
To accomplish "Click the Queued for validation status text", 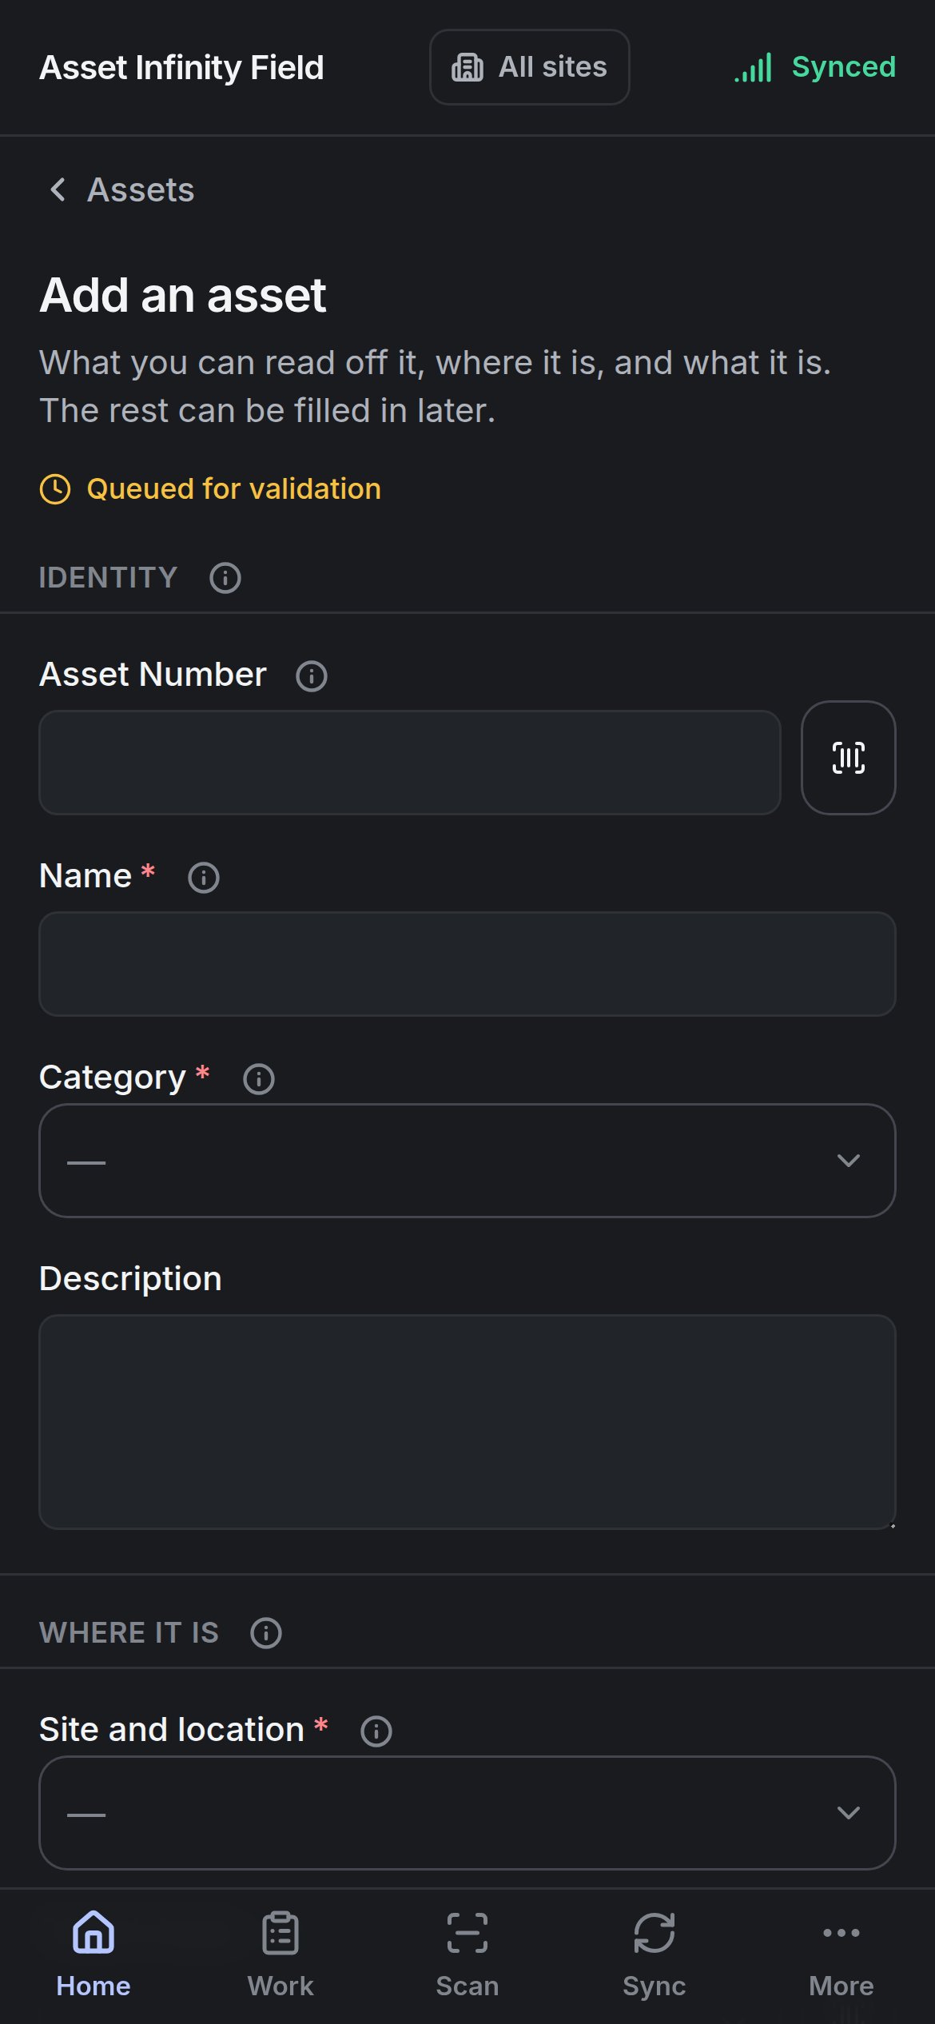I will coord(233,489).
